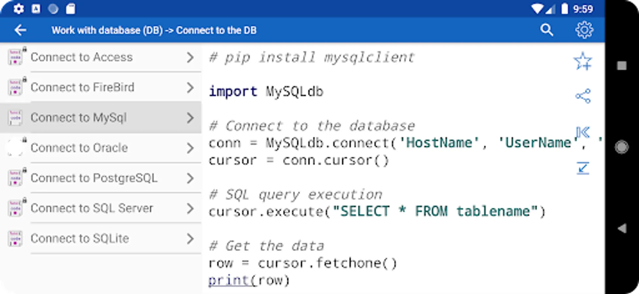Share the code snippet
Screen dimensions: 639x294
[583, 96]
